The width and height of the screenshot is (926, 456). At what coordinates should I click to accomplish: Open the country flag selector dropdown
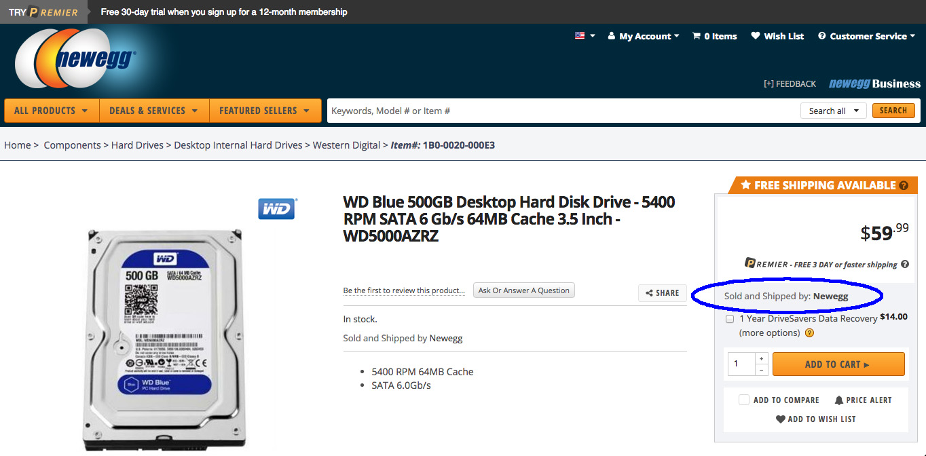click(585, 36)
